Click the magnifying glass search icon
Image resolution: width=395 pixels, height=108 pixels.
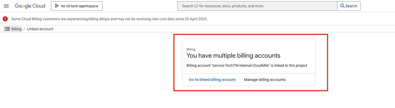coord(342,6)
